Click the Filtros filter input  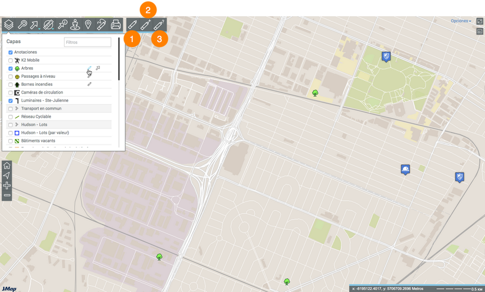[x=88, y=42]
